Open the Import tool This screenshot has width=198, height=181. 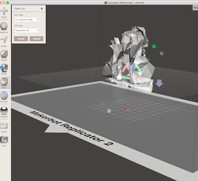4,12
